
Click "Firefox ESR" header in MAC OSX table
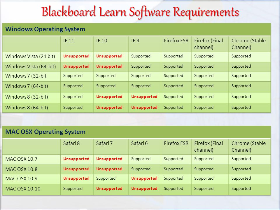click(x=176, y=143)
